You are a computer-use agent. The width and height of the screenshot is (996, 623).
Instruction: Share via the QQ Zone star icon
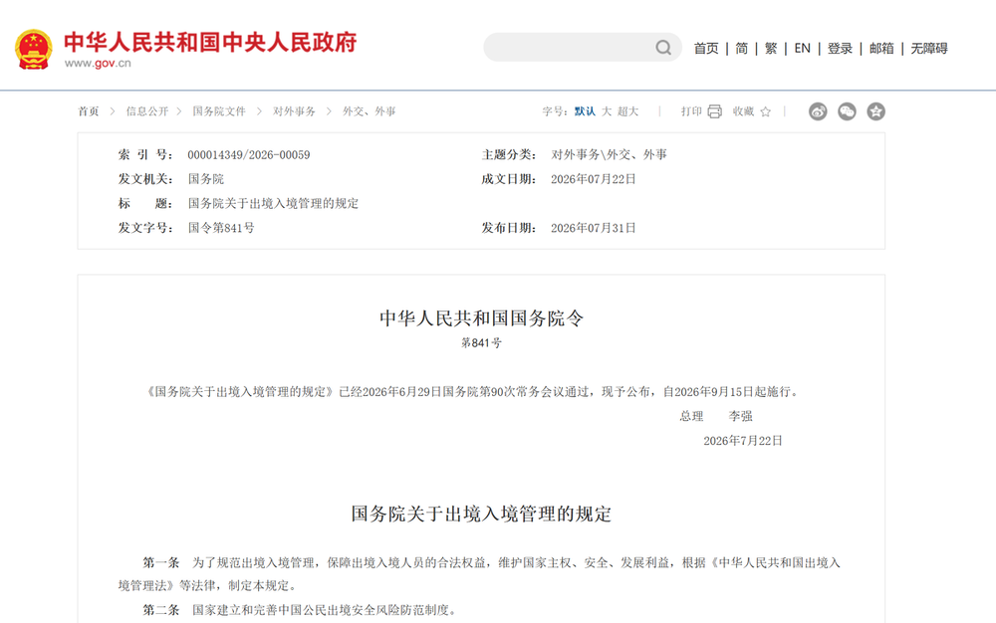[875, 111]
